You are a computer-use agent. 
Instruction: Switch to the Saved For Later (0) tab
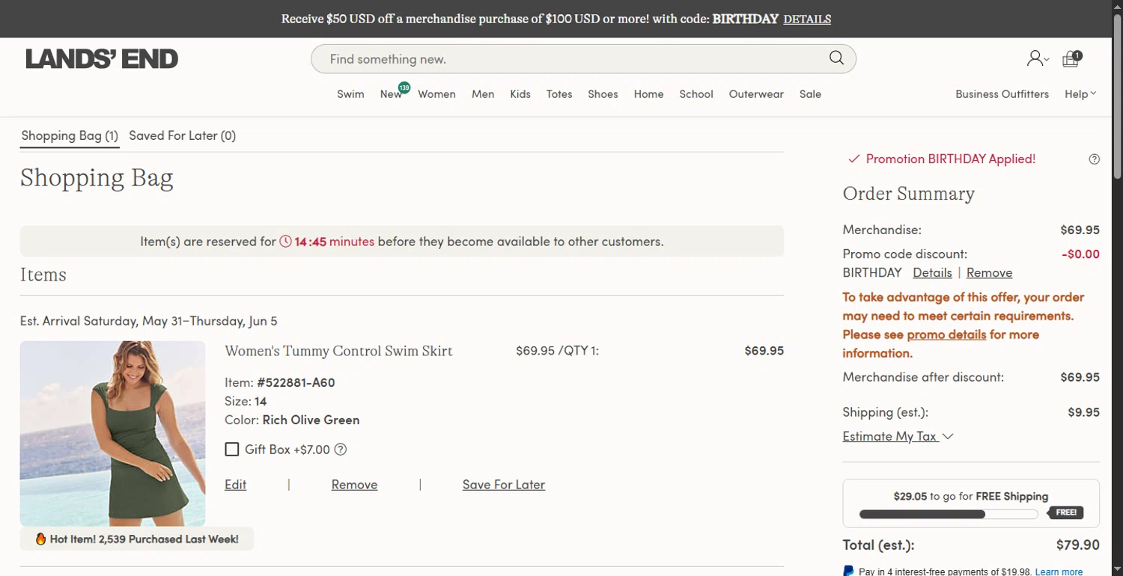182,135
